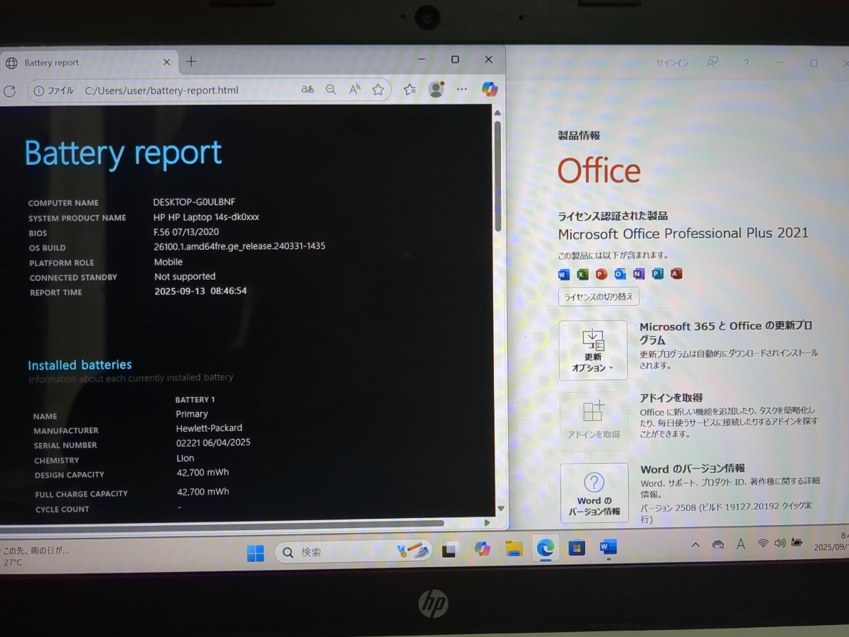Screen dimensions: 849x637
Task: Show hidden system tray icons chevron
Action: tap(695, 544)
